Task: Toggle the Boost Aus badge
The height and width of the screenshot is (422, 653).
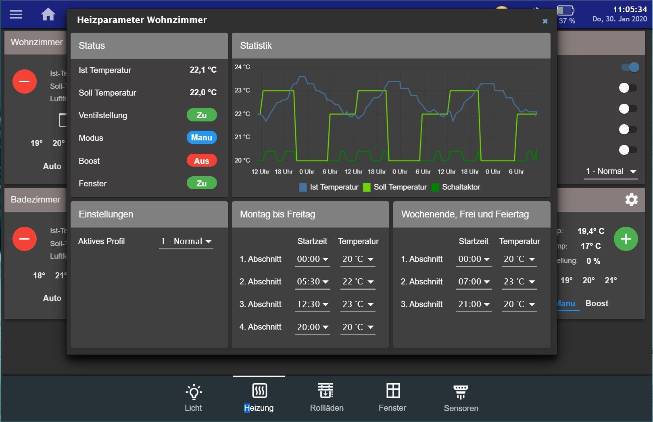Action: point(202,161)
